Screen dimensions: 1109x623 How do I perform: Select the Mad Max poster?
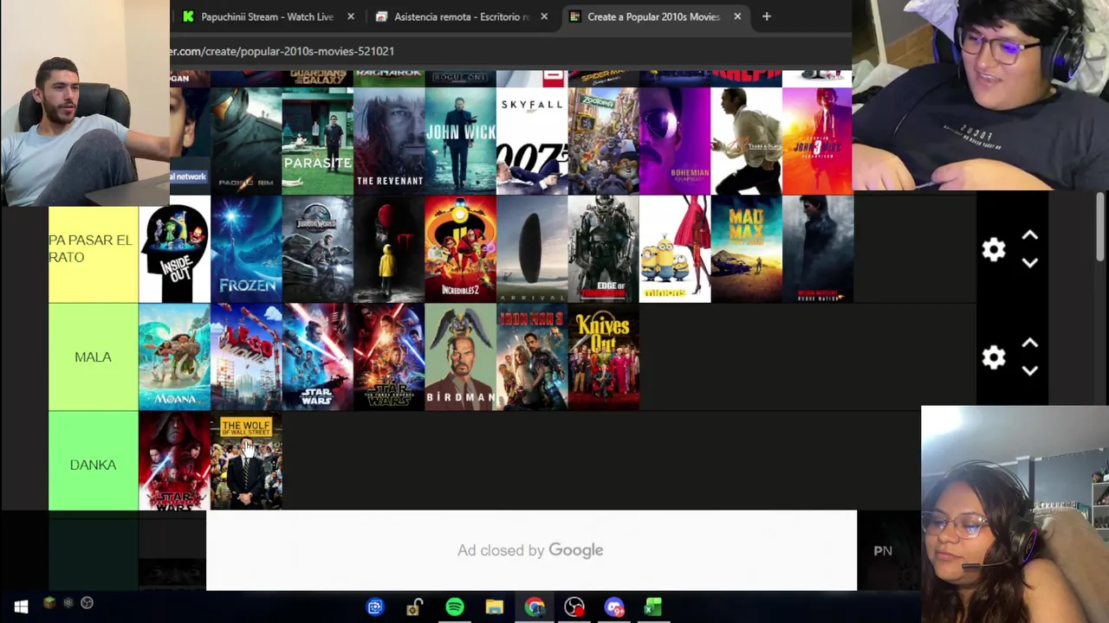pyautogui.click(x=746, y=249)
